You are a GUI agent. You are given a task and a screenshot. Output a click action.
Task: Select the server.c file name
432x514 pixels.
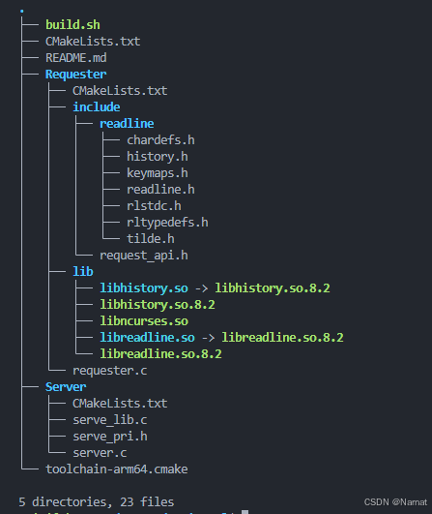point(100,453)
